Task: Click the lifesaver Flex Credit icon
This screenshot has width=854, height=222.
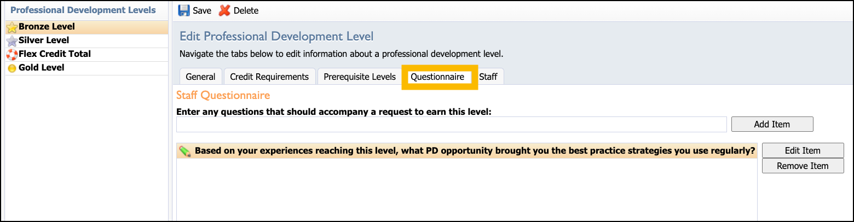Action: 11,55
